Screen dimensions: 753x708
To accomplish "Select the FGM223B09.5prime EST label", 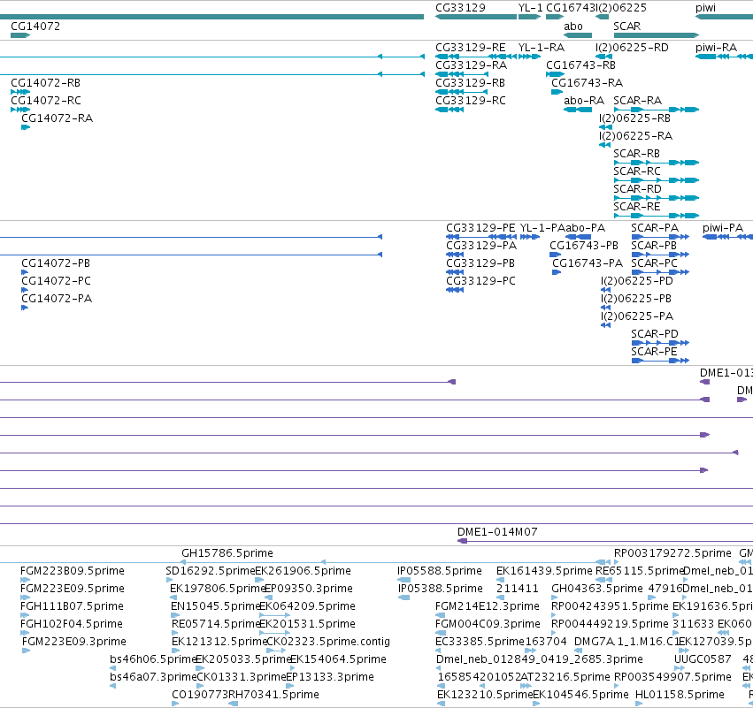I will (x=73, y=571).
